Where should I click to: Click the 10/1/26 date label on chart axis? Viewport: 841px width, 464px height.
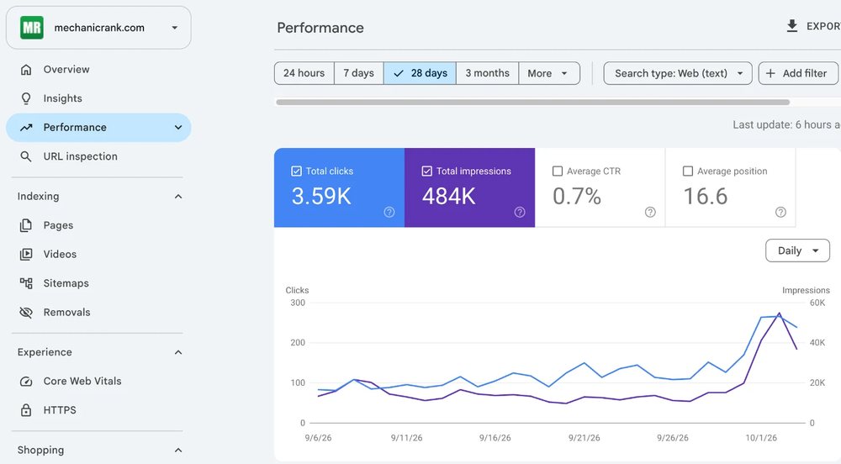pos(761,438)
